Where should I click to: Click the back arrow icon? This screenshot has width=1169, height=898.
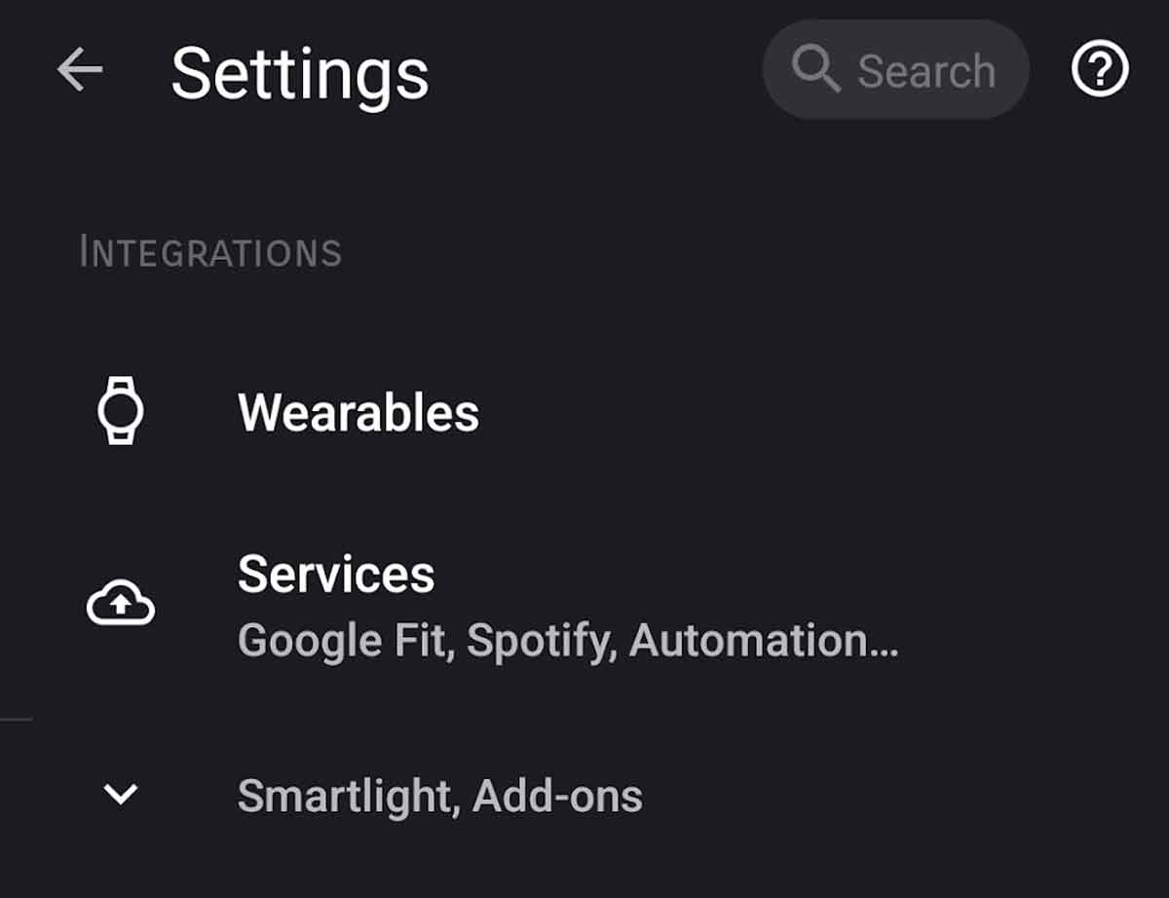point(82,69)
